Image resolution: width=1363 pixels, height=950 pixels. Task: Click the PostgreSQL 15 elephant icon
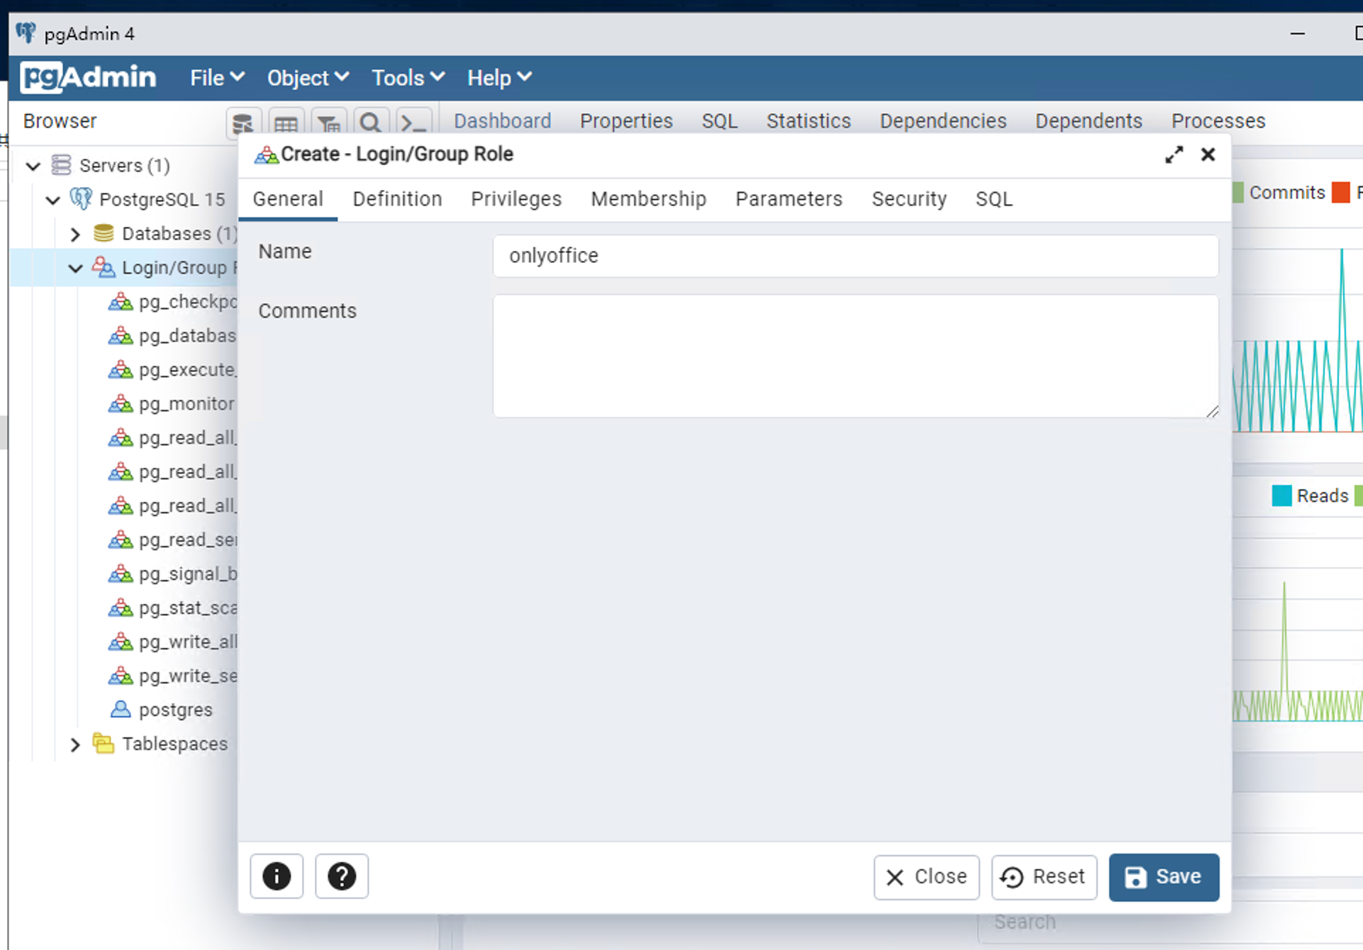(81, 199)
